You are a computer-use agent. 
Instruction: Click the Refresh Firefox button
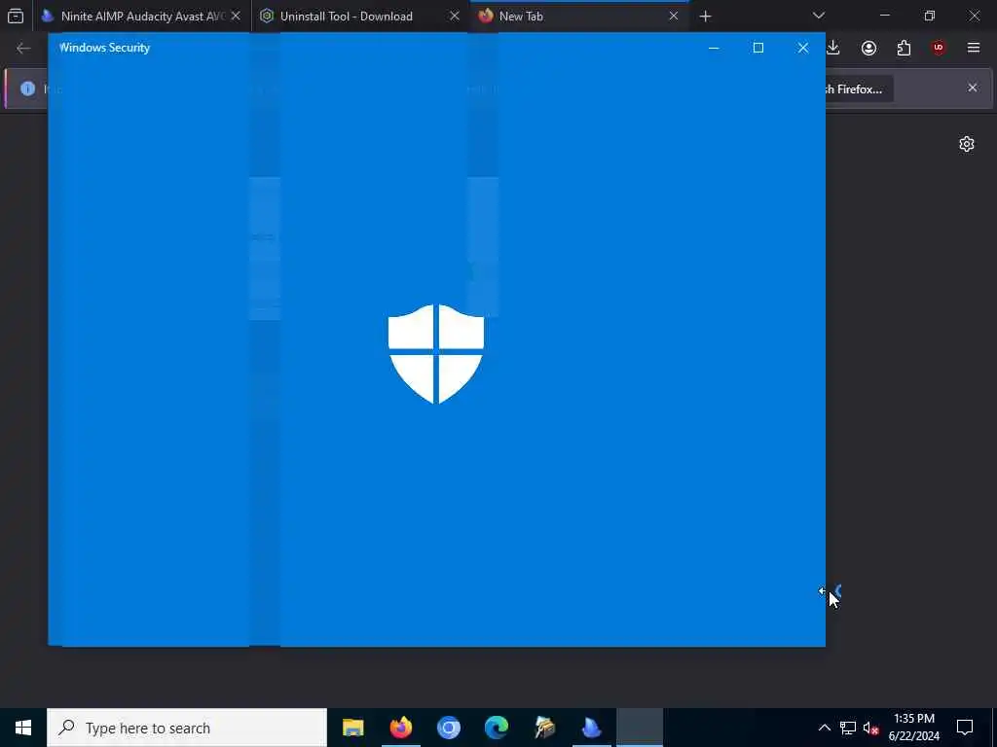[x=859, y=89]
